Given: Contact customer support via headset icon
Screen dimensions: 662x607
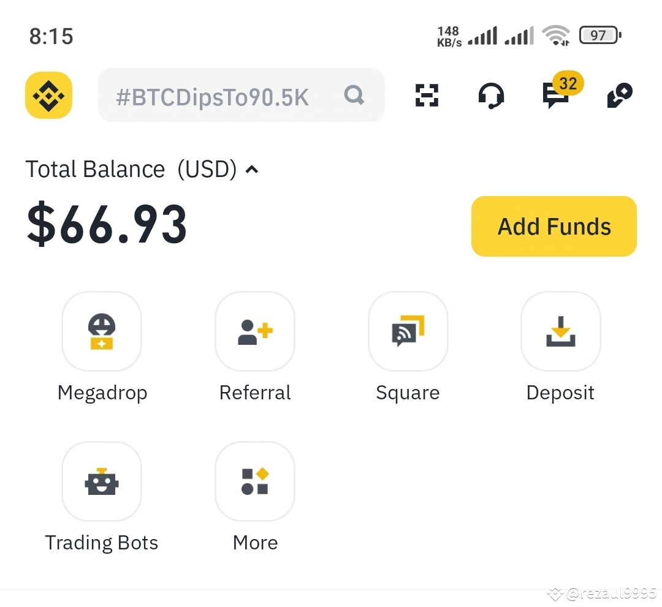Looking at the screenshot, I should click(492, 95).
